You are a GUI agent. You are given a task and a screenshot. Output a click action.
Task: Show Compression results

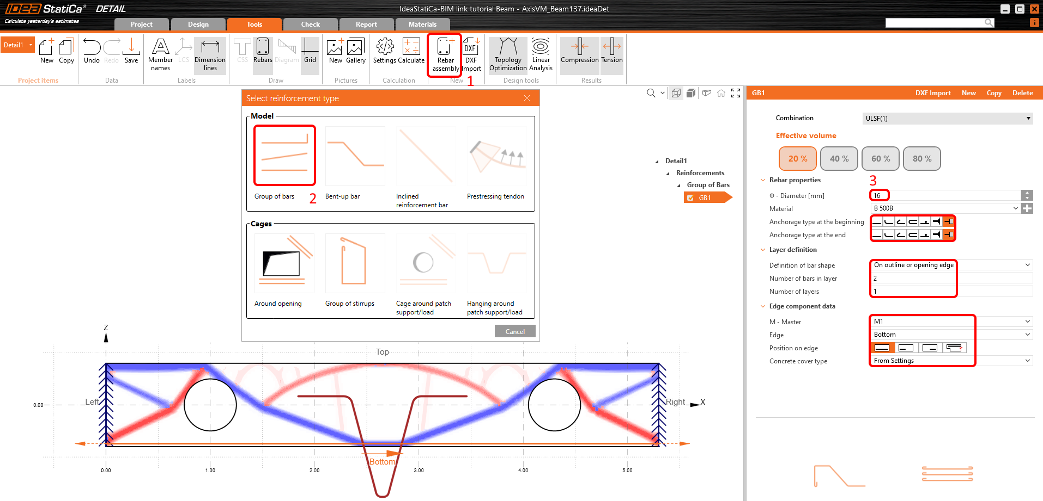click(579, 51)
